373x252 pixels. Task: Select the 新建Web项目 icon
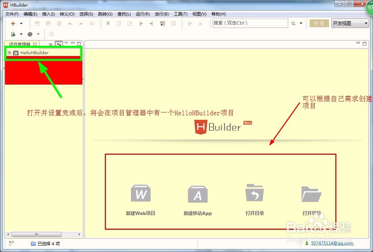(140, 193)
